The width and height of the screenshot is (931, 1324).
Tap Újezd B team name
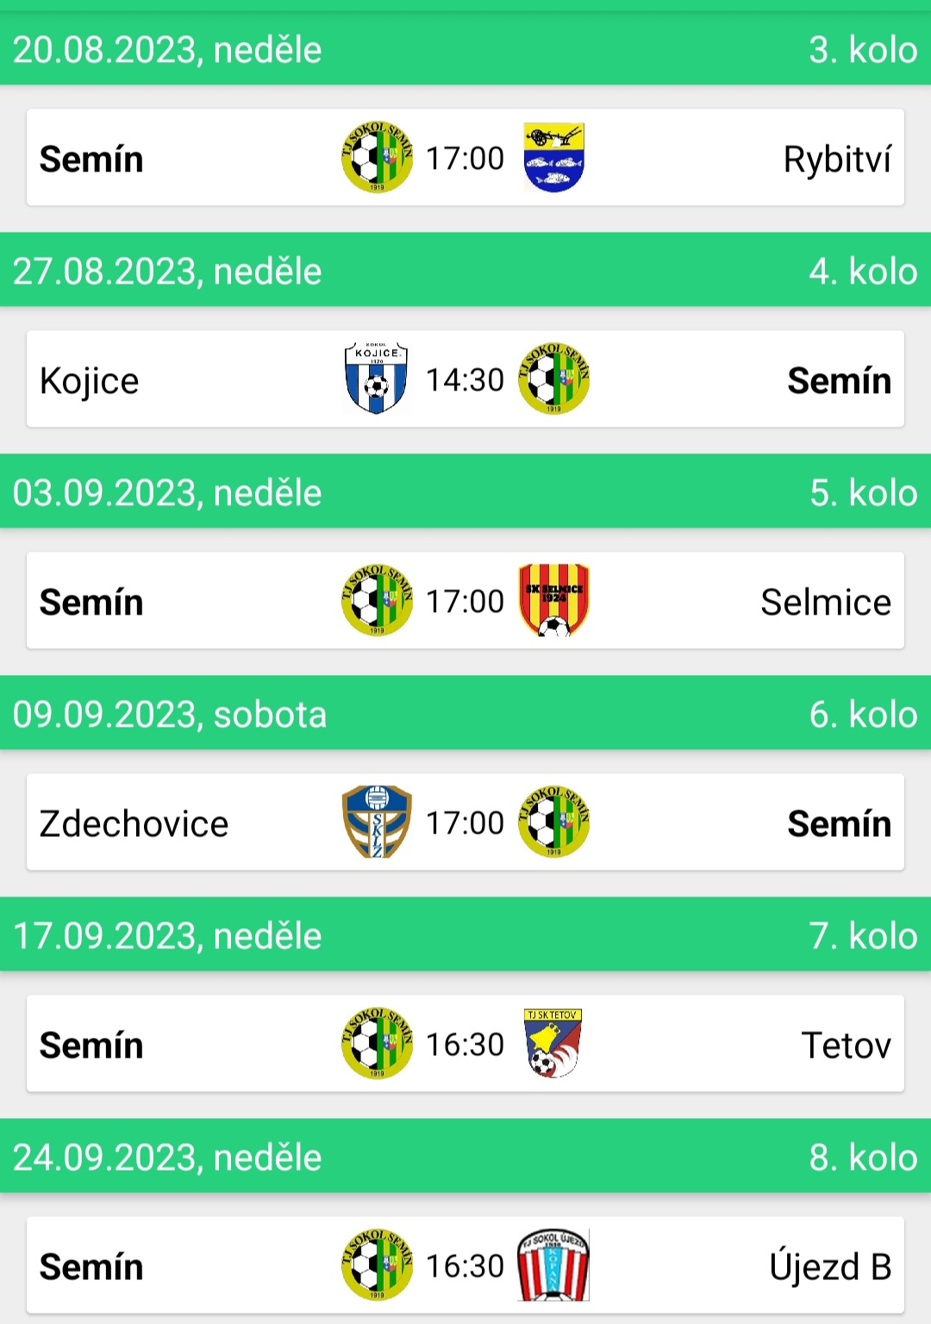click(831, 1266)
